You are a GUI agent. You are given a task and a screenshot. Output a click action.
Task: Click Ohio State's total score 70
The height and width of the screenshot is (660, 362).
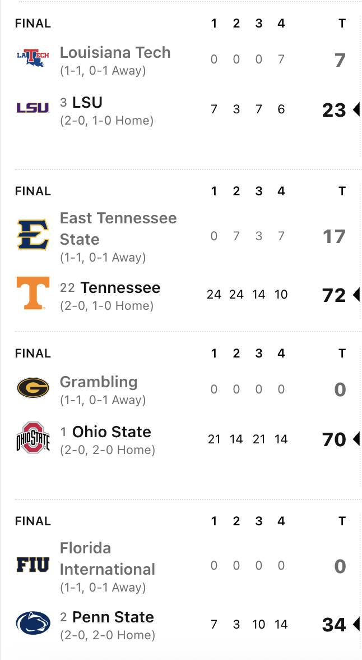[334, 439]
